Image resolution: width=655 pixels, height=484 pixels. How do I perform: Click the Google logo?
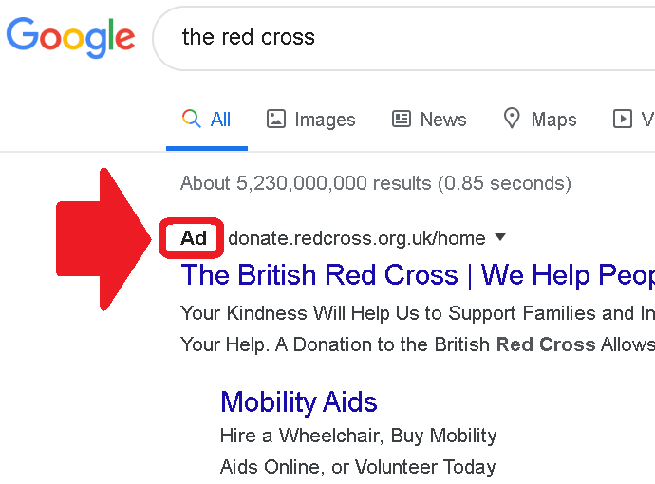pos(70,38)
